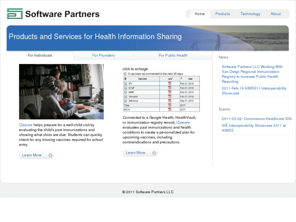Select the For Individuals tab
The width and height of the screenshot is (296, 222).
[40, 55]
